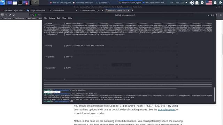
Task: Close the 10.10.173.141 agent_C tab
Action: (x=102, y=10)
